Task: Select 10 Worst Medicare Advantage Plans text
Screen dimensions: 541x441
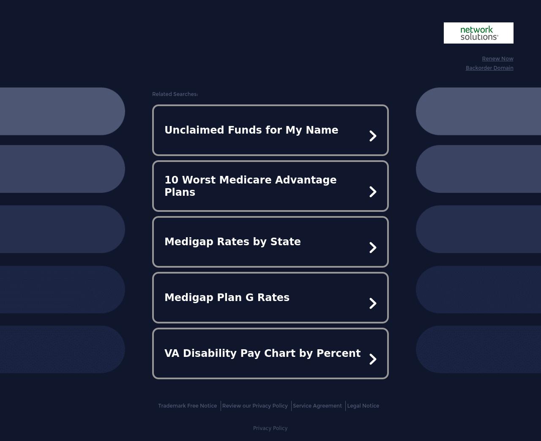Action: [x=250, y=186]
